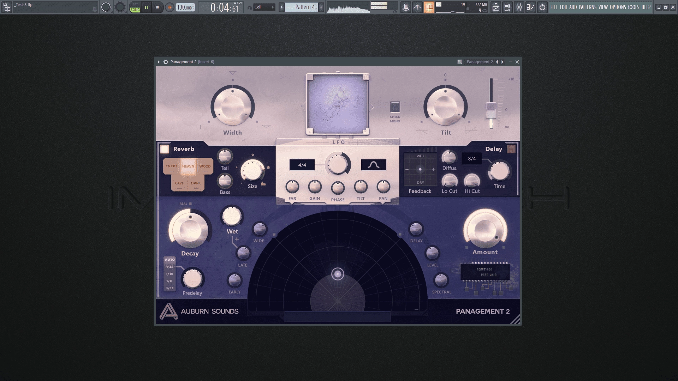Viewport: 678px width, 381px height.
Task: Open the TOOLS menu
Action: click(x=634, y=7)
